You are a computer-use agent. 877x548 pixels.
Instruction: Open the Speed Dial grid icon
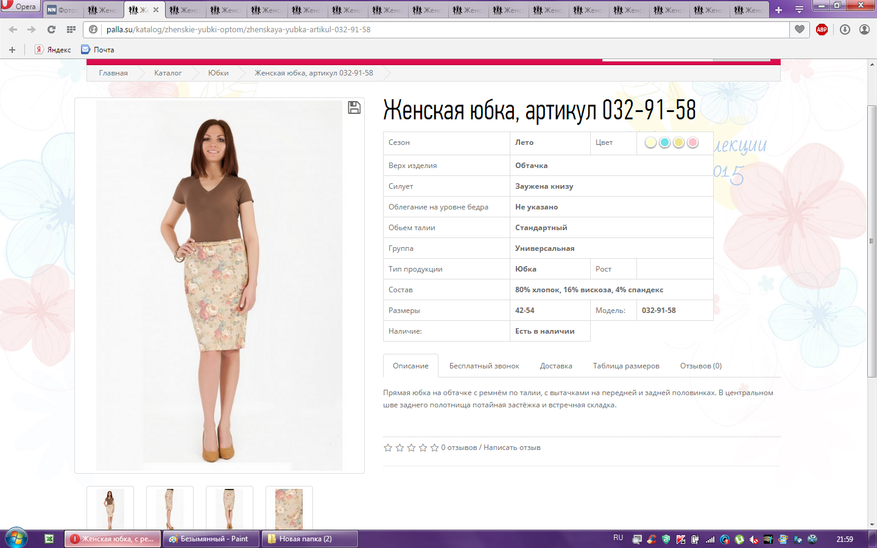pos(71,29)
